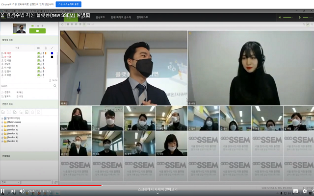314x196 pixels.
Task: Select the large male presenter video tile
Action: click(x=123, y=68)
